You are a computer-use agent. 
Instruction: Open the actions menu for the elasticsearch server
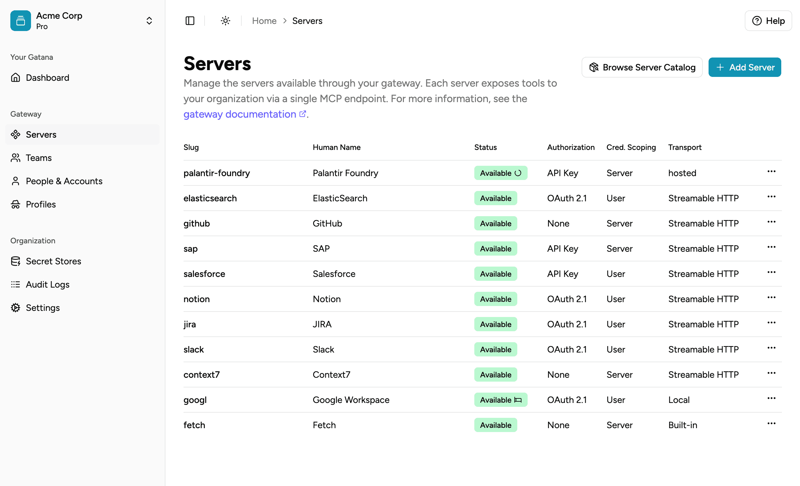tap(771, 197)
